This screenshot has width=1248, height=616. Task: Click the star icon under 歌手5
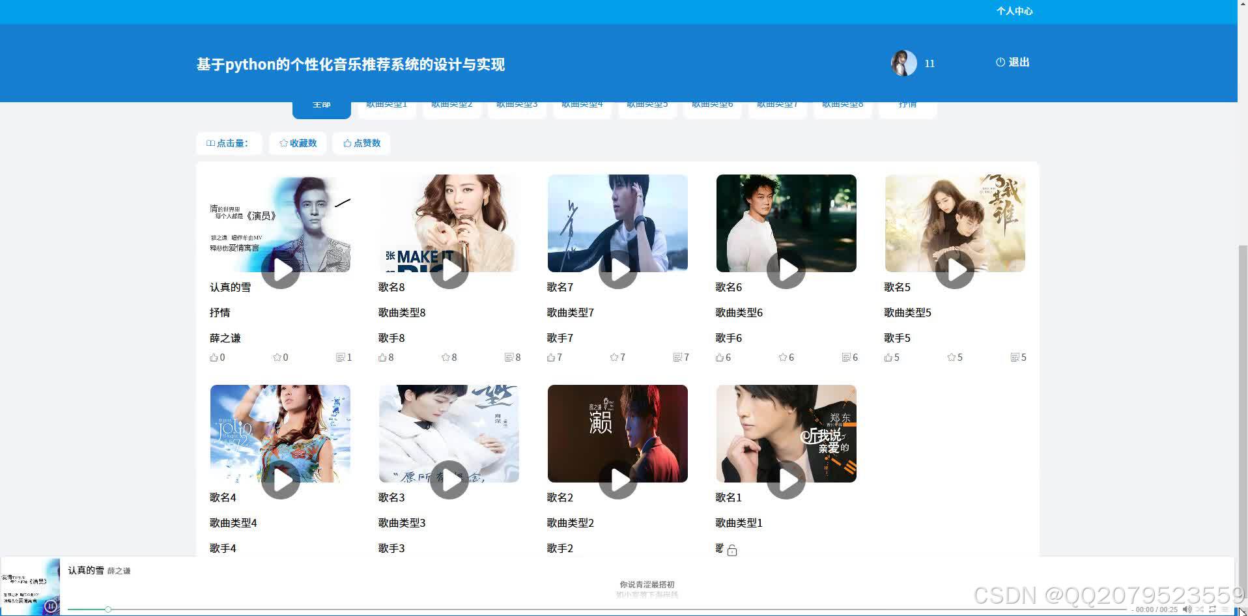click(952, 357)
